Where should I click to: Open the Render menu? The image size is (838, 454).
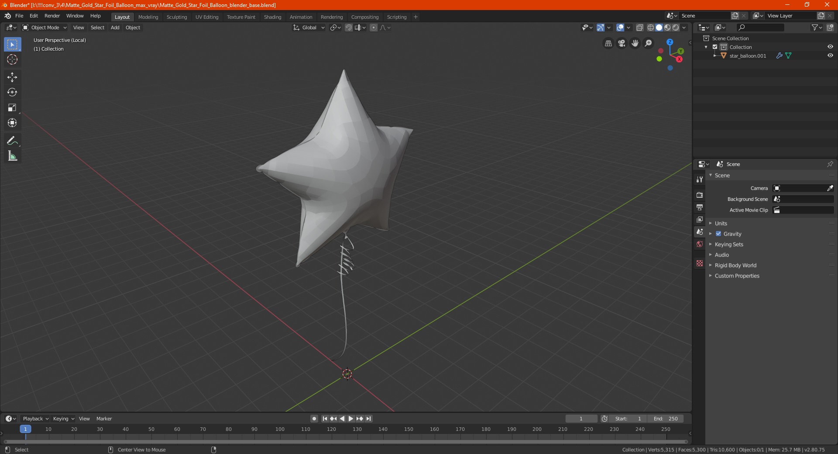pyautogui.click(x=52, y=16)
